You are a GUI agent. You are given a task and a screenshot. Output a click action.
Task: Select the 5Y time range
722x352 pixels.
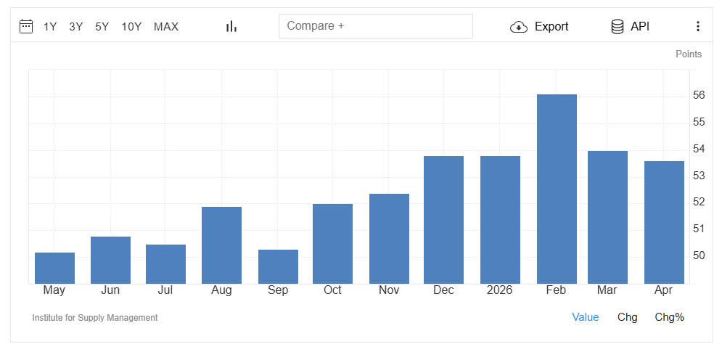coord(102,27)
